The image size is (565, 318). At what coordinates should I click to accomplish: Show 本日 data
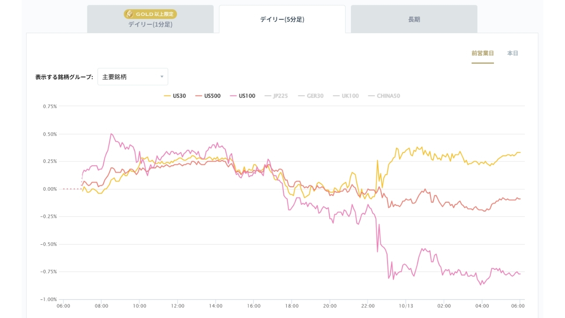pos(512,53)
